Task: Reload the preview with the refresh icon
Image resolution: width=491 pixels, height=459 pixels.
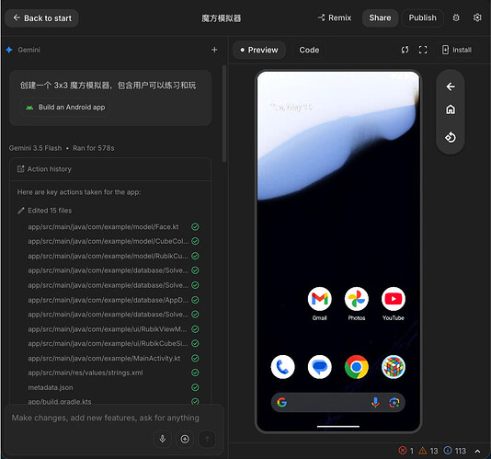Action: tap(405, 50)
